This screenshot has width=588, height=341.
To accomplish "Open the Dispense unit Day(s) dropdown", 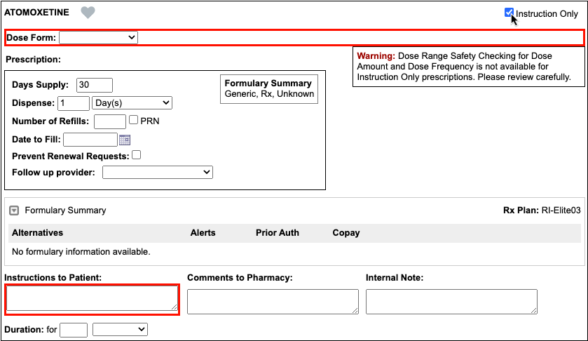I will [x=132, y=103].
